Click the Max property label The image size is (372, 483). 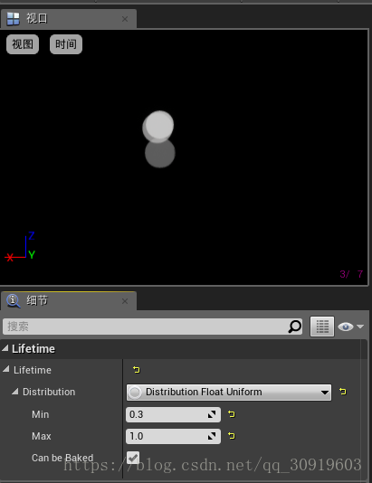point(42,436)
